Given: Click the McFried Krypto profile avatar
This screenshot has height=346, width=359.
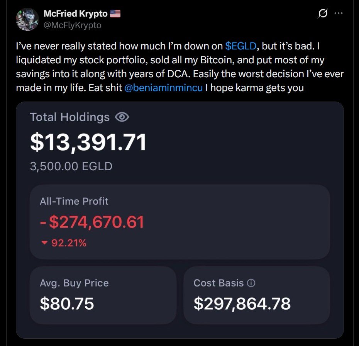Looking at the screenshot, I should pyautogui.click(x=27, y=19).
